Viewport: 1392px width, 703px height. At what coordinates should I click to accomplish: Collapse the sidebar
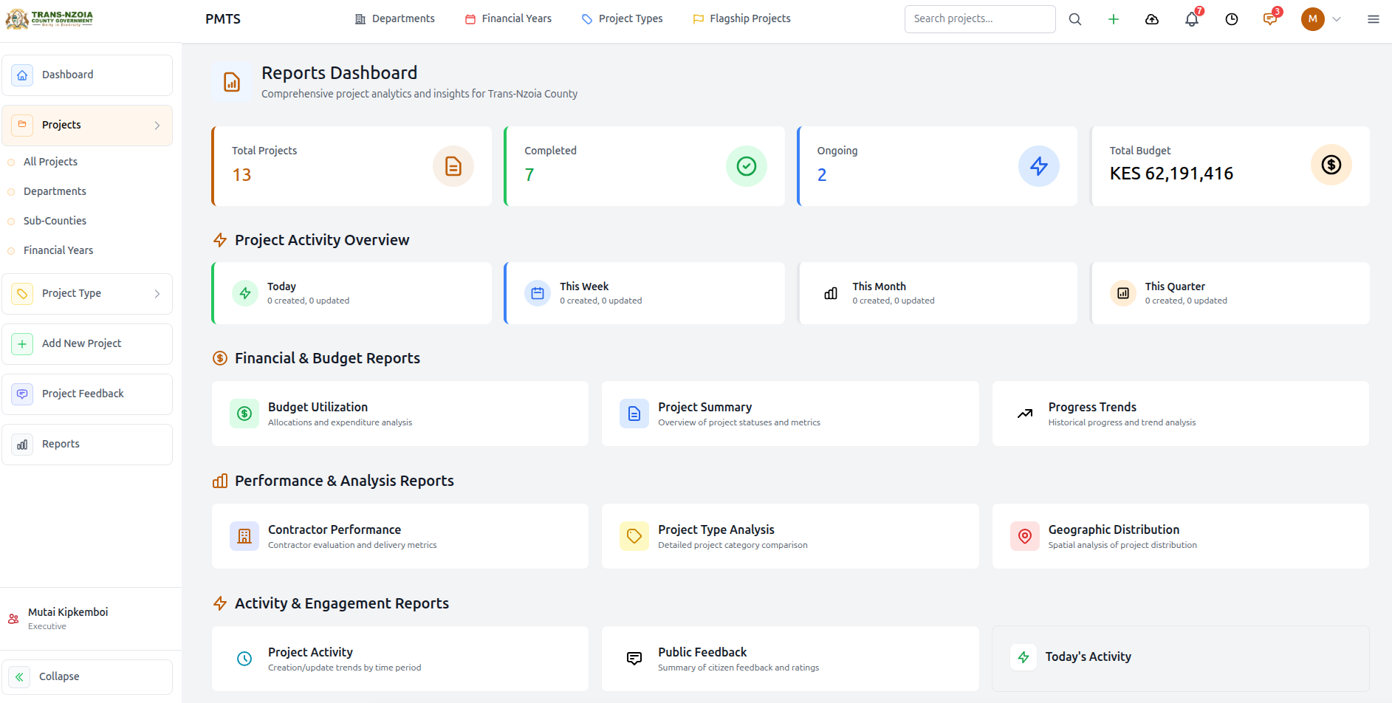click(x=87, y=677)
